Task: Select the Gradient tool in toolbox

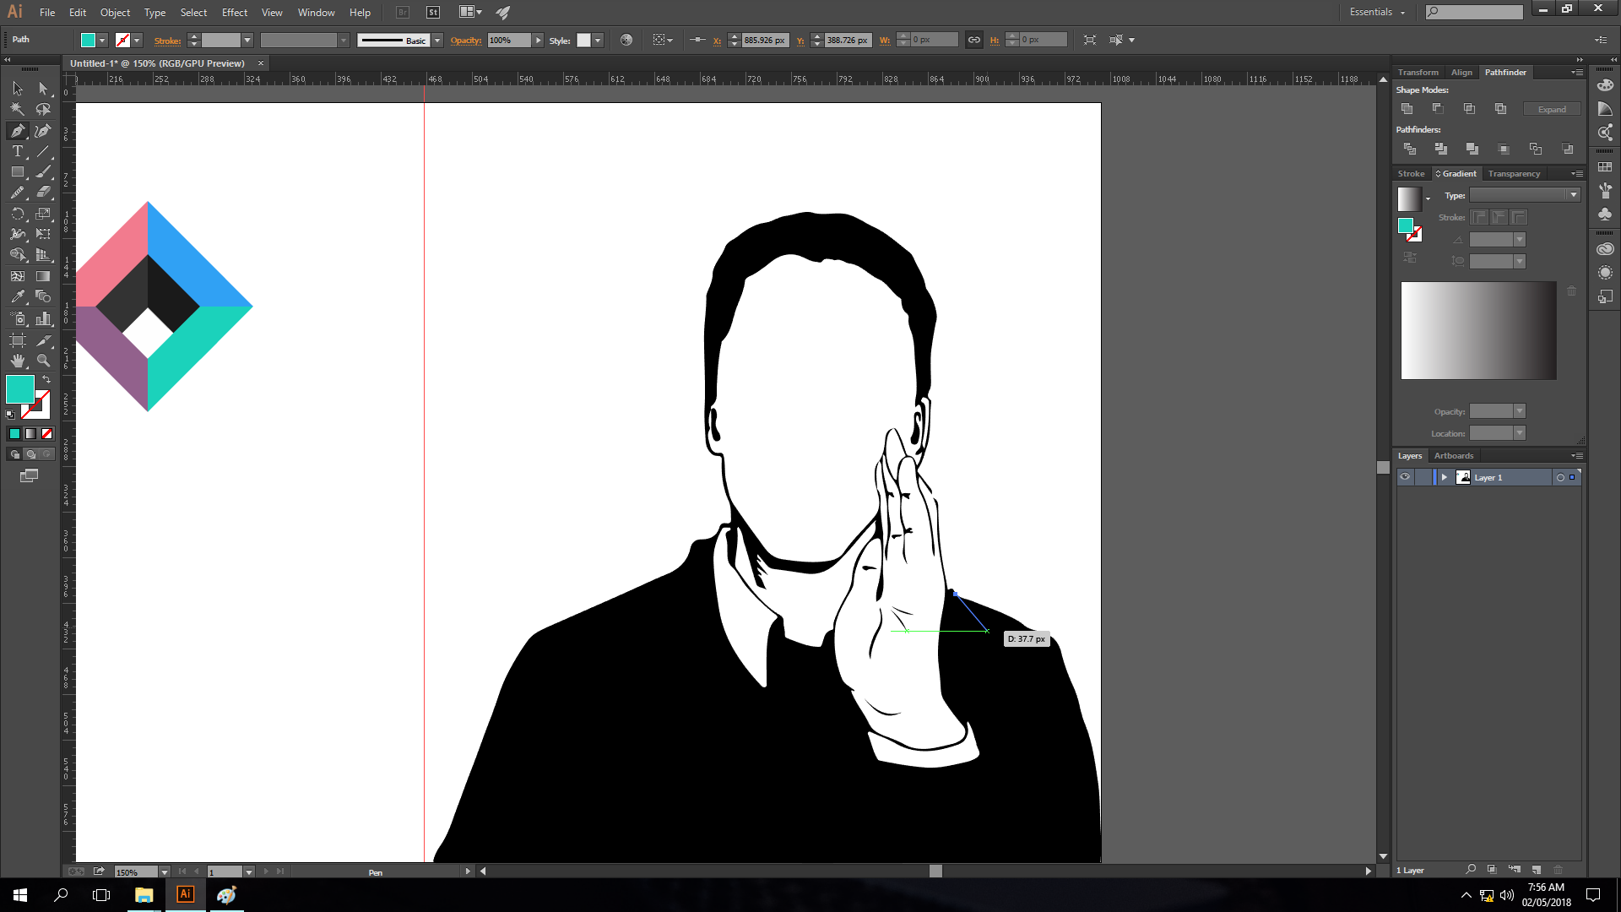Action: pyautogui.click(x=43, y=276)
